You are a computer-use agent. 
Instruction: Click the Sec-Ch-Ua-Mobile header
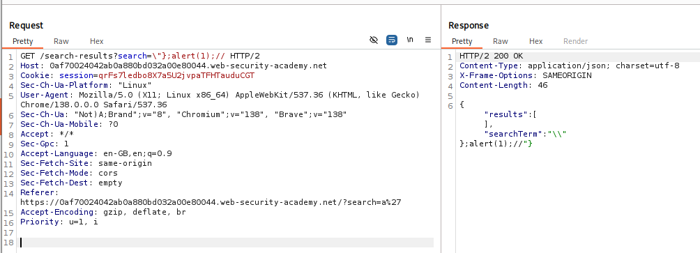coord(69,124)
